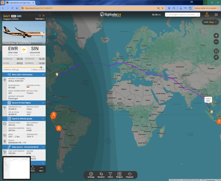Open Weather layer options
The image size is (221, 181).
click(x=101, y=175)
